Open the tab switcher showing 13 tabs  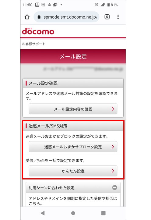[x=107, y=17]
